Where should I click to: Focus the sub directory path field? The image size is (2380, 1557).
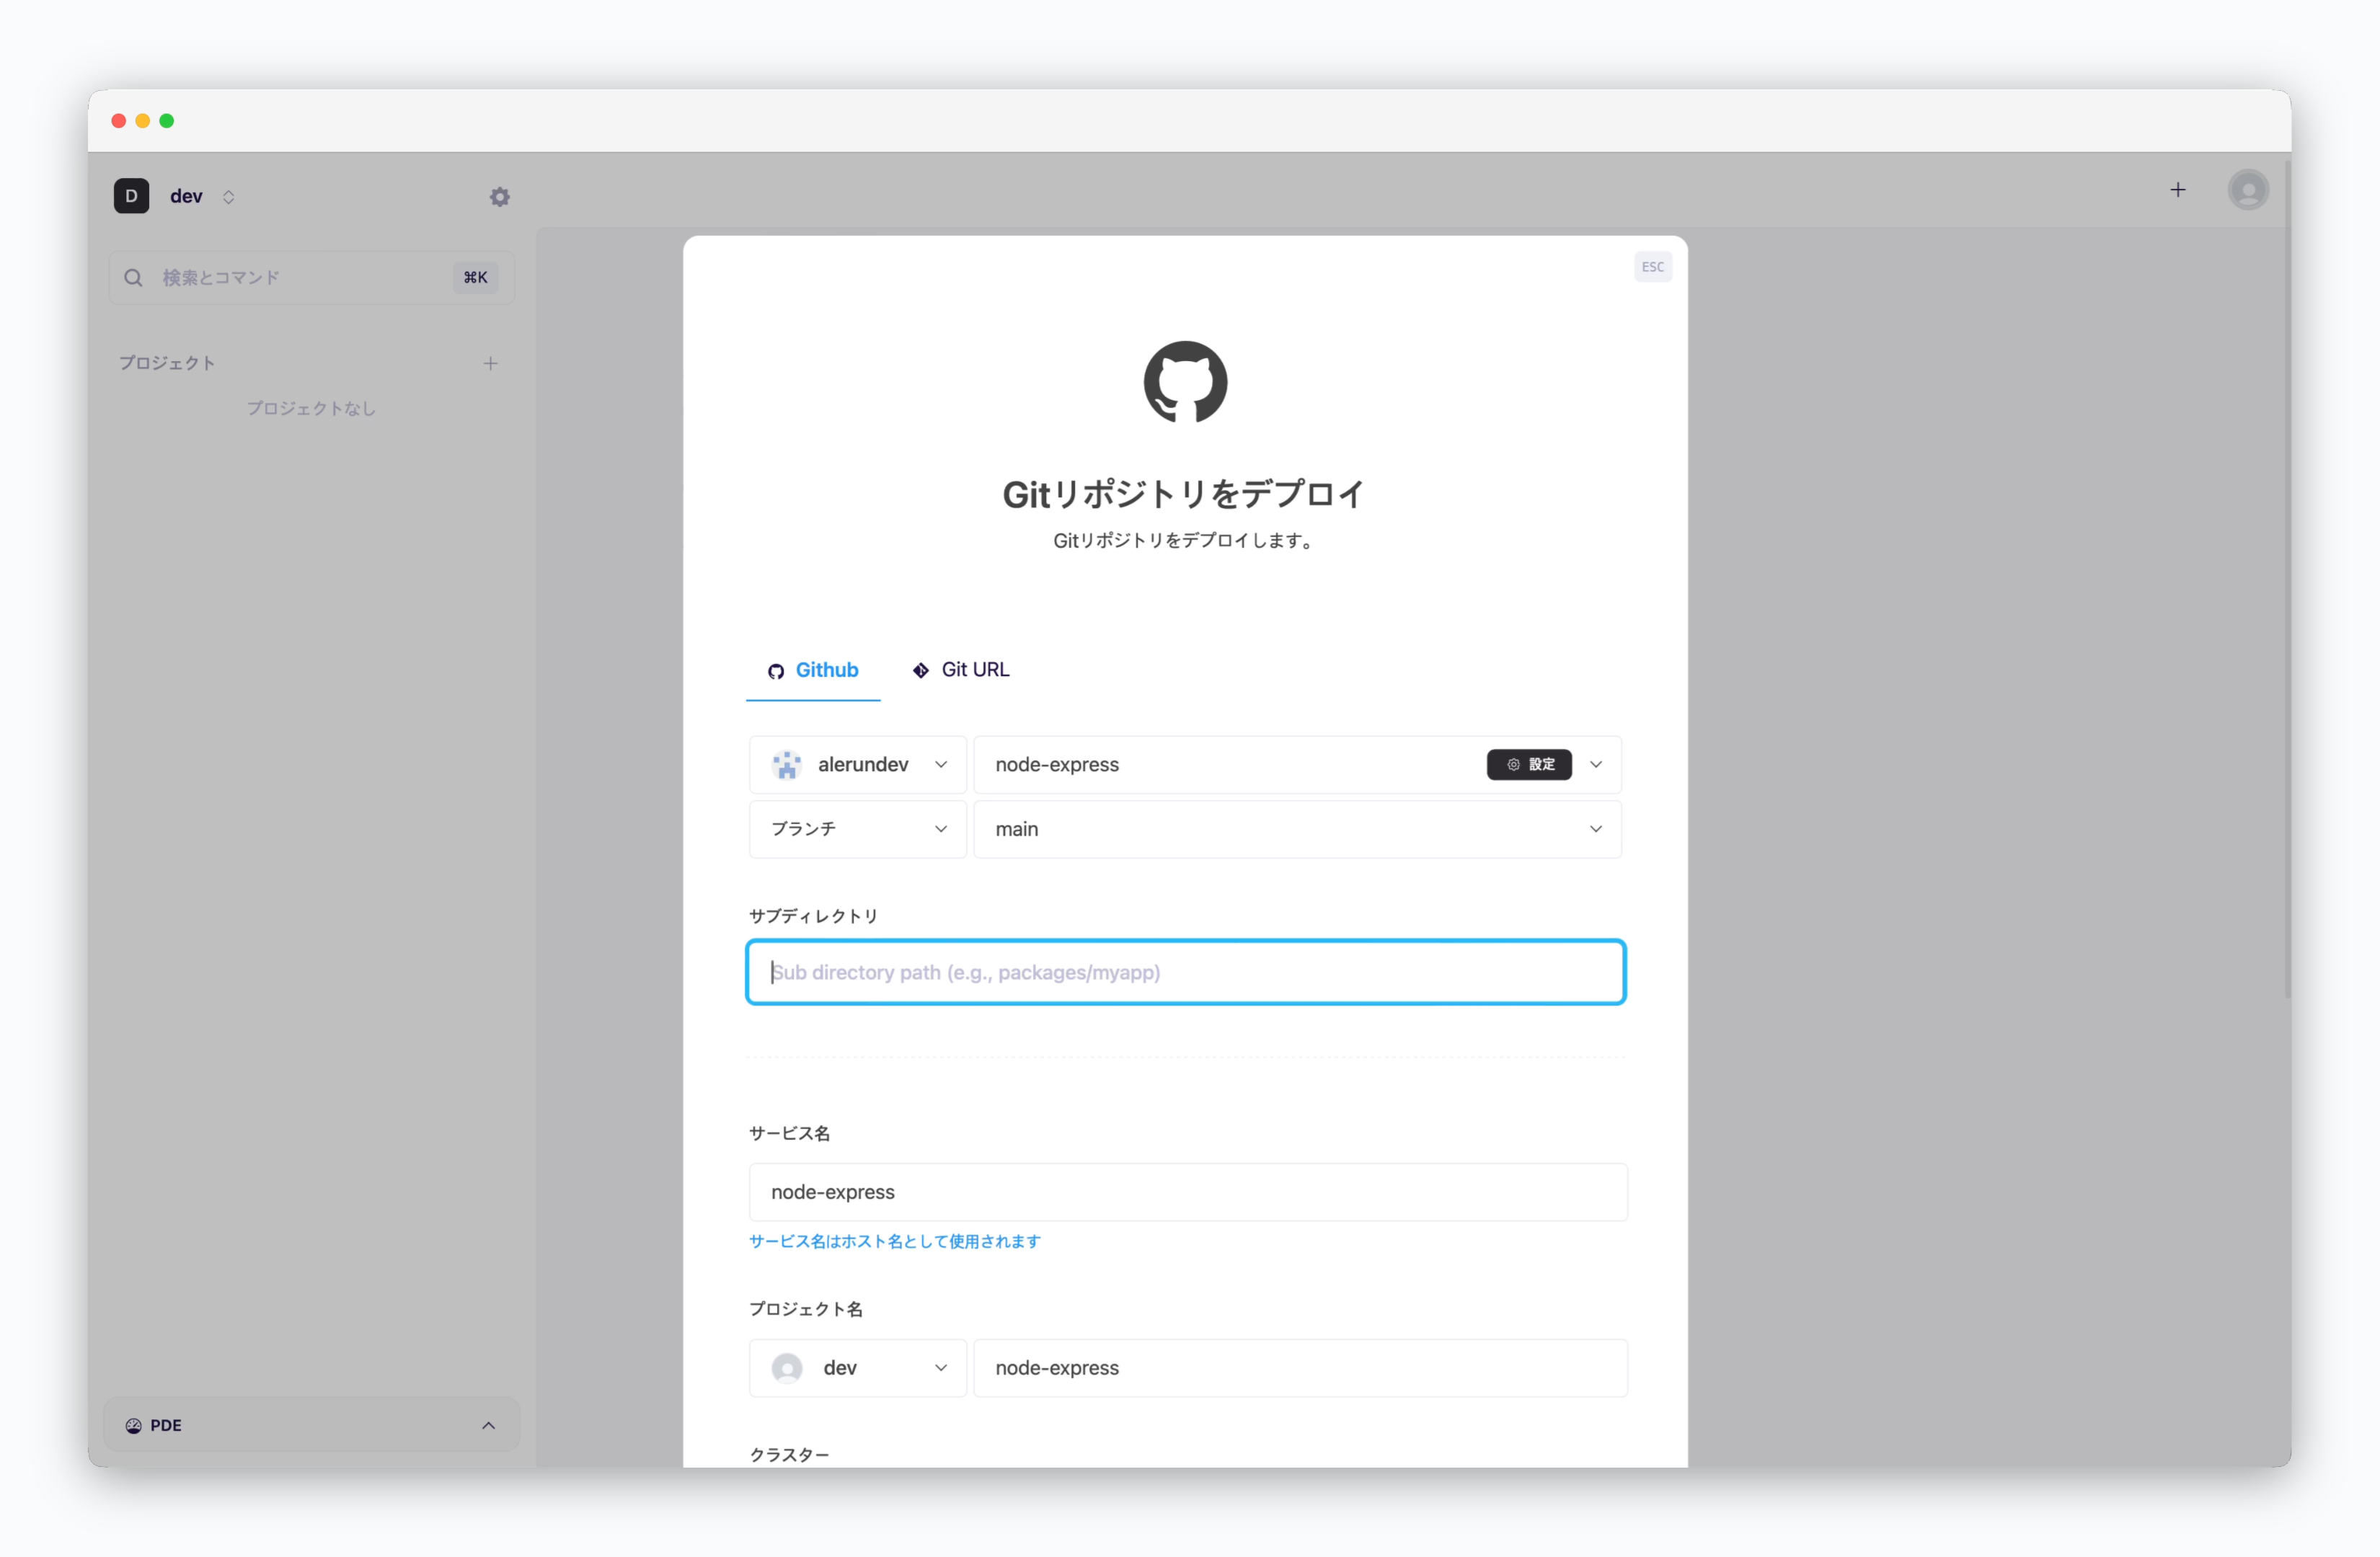[x=1185, y=972]
